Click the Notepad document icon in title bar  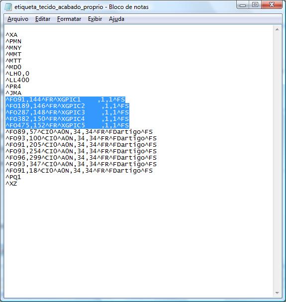pos(8,7)
